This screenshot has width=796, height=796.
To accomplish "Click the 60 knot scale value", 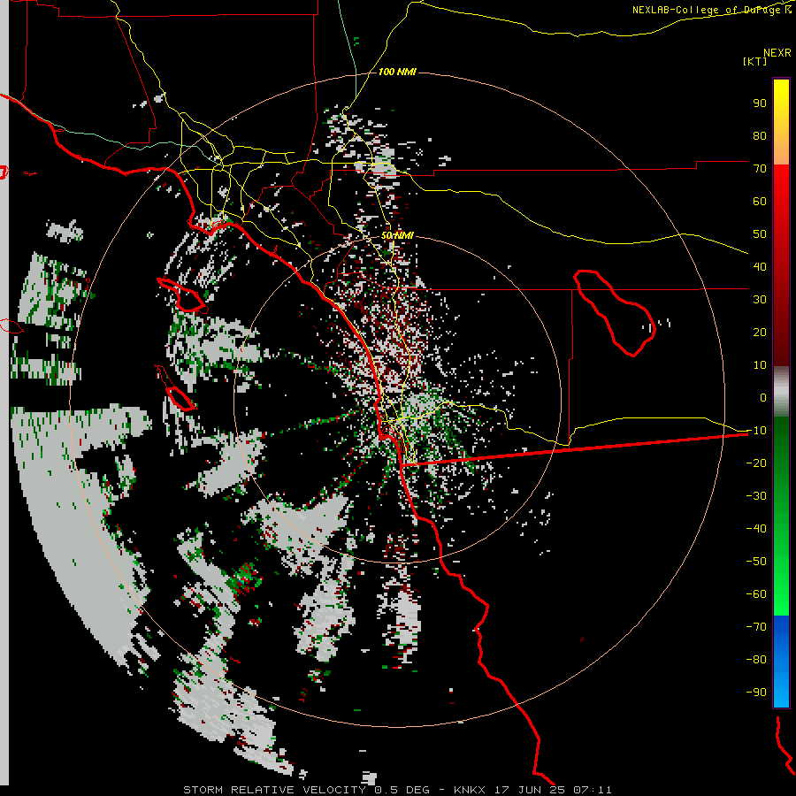I will (x=760, y=202).
